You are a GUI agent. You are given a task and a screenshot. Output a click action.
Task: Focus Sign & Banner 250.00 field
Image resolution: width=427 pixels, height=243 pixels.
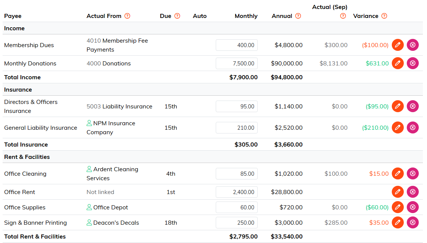pos(237,222)
